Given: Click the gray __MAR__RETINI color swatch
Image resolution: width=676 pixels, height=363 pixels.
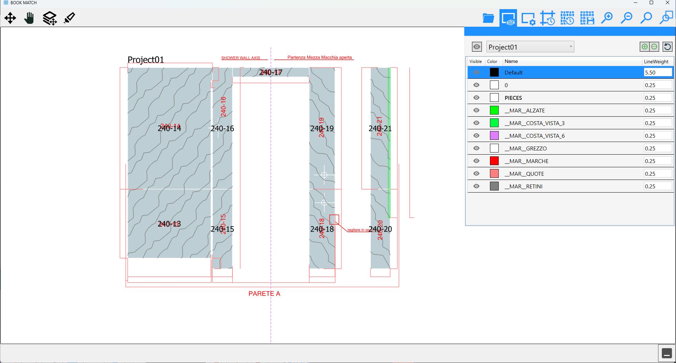Looking at the screenshot, I should click(x=494, y=186).
